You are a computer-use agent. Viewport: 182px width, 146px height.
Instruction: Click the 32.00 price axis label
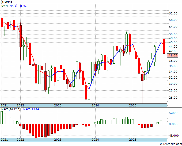[173, 78]
